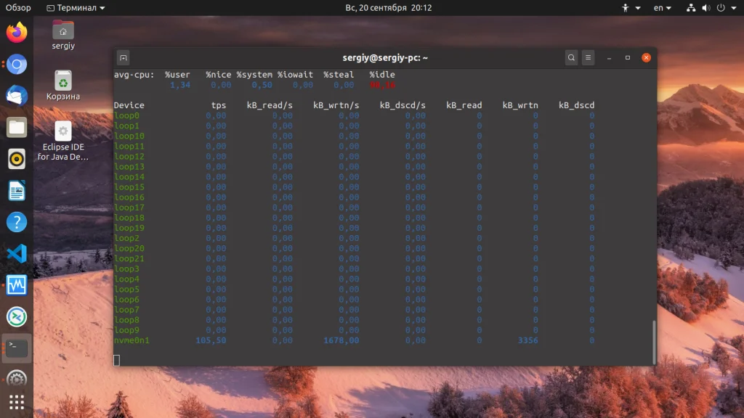Launch Chromium browser in the dock

pos(17,64)
